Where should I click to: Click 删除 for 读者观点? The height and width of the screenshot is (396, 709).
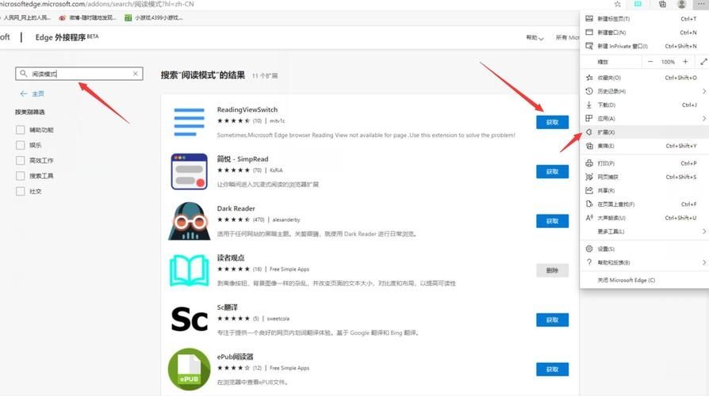point(552,271)
